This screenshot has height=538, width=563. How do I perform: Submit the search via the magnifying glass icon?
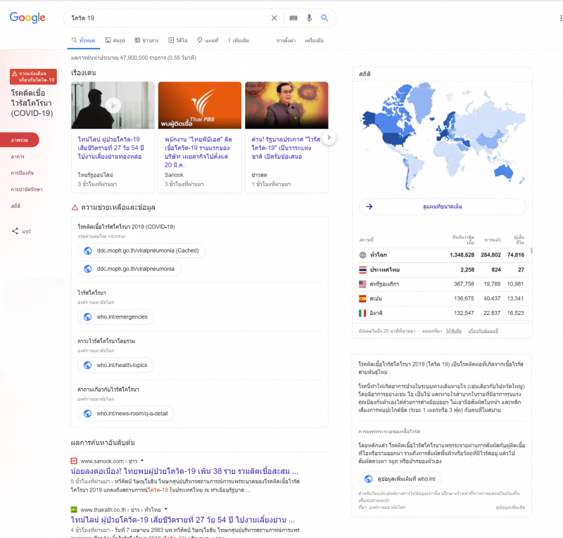coord(324,18)
